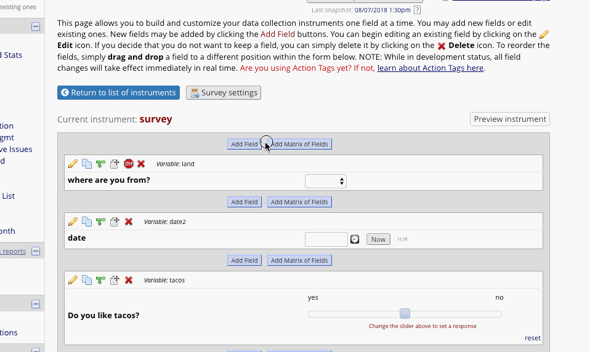
Task: Click Preview instrument button
Action: point(510,119)
